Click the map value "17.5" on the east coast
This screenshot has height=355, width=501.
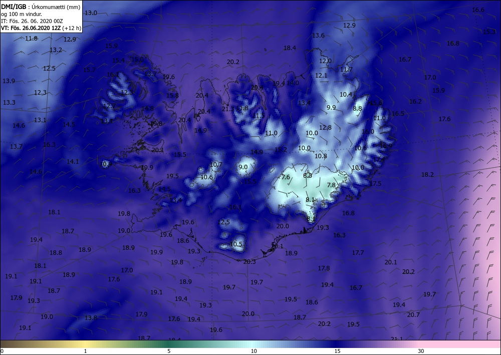pyautogui.click(x=375, y=183)
